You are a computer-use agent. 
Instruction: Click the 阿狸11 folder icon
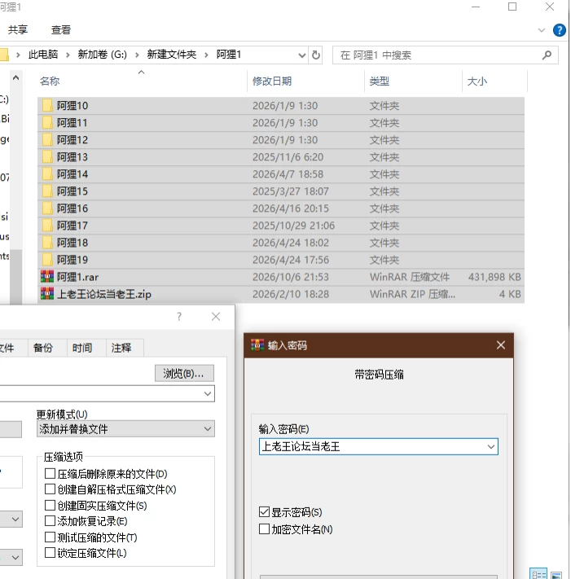pos(47,123)
